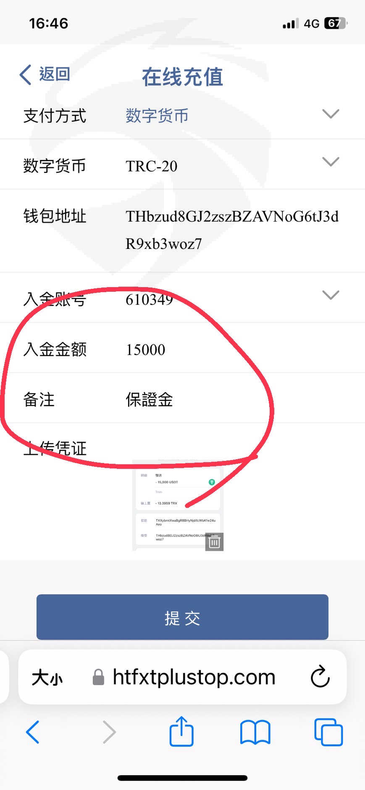Go back with Safari's left arrow
The width and height of the screenshot is (365, 790).
coord(33,732)
